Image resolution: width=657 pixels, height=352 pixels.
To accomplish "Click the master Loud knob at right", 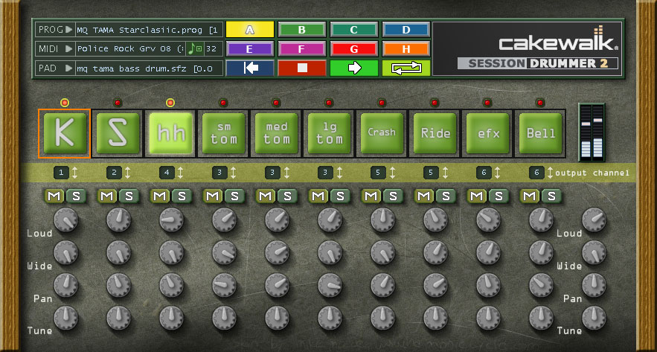I will 594,220.
